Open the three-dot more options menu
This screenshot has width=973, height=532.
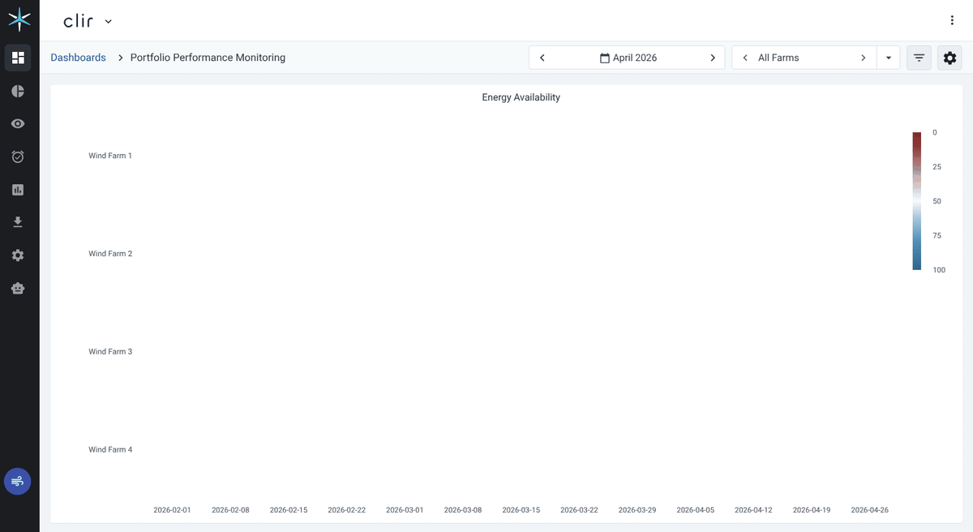952,20
